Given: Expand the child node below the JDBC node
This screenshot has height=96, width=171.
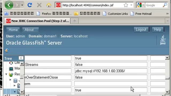Looking at the screenshot, I should 15,86.
